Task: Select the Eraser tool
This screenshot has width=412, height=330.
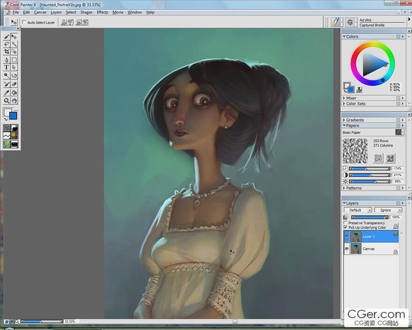Action: point(15,84)
